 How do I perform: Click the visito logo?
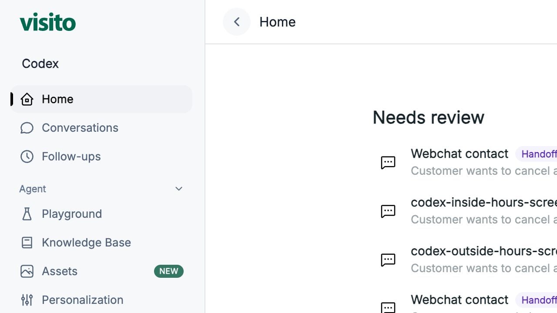48,22
